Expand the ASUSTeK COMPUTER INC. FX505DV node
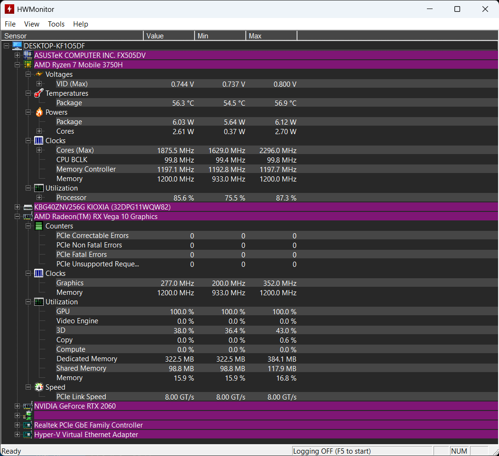This screenshot has height=456, width=499. (17, 55)
